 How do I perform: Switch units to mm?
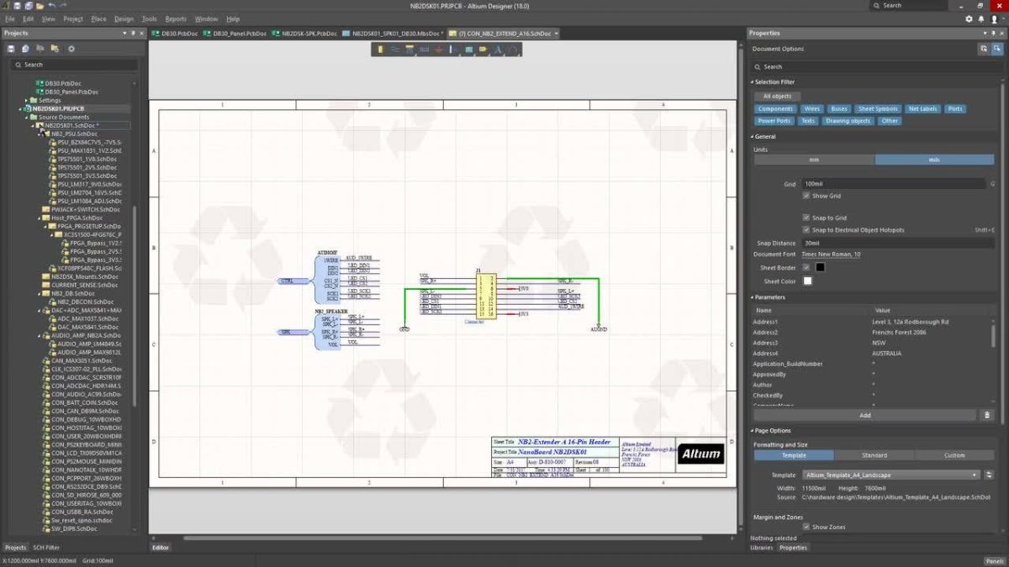pos(814,160)
